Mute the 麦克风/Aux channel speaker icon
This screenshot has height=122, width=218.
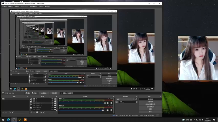(108, 103)
